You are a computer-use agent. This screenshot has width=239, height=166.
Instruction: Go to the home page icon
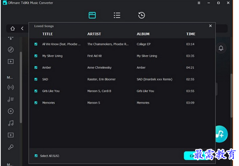point(13,28)
